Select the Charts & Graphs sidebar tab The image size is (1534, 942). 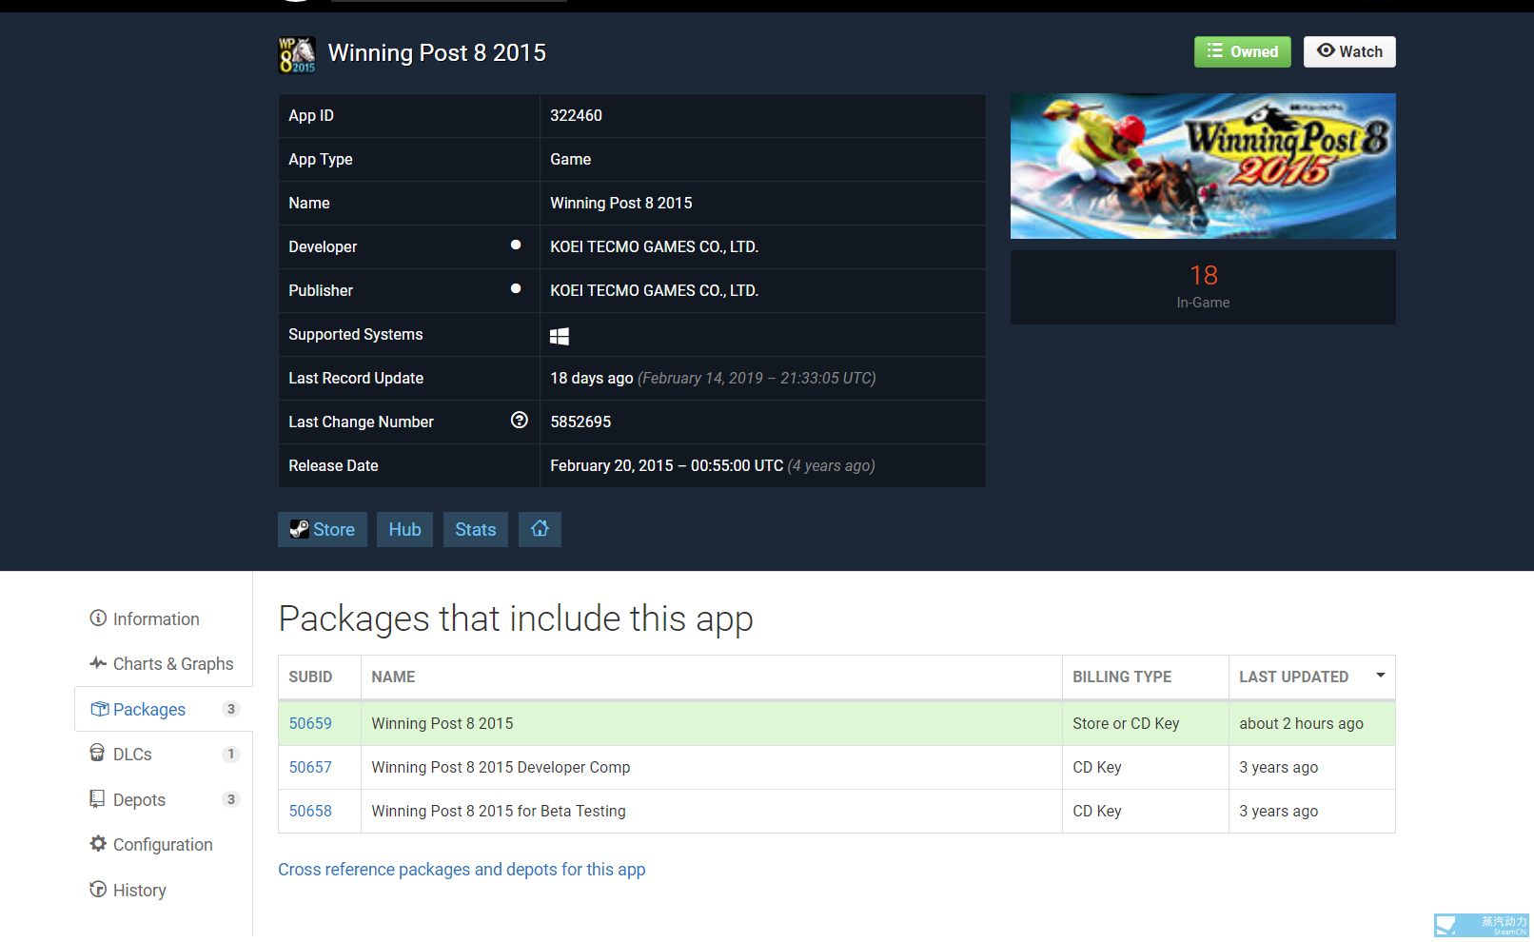pyautogui.click(x=162, y=664)
